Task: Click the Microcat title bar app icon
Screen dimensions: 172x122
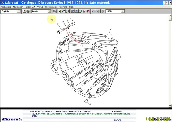Action: click(x=3, y=3)
